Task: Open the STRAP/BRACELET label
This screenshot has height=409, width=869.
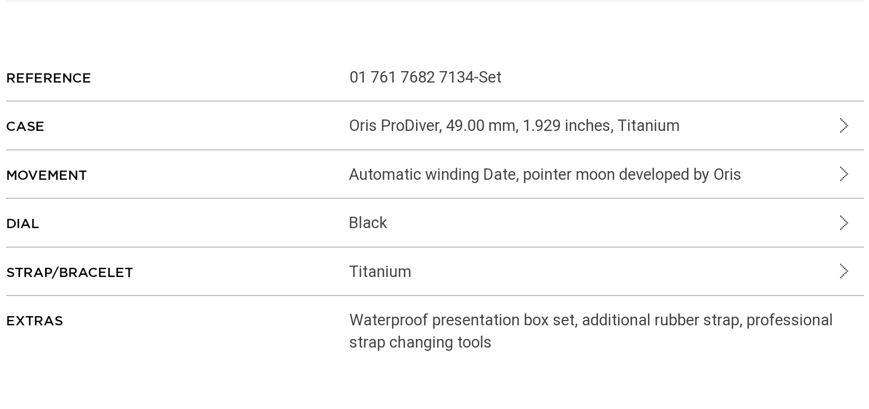Action: (70, 272)
